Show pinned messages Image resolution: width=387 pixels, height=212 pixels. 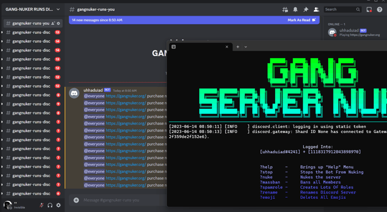pos(305,10)
